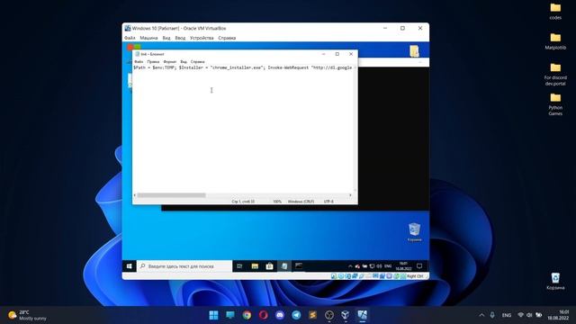Open the Matplotlib folder on desktop
Viewport: 576px width, 324px height.
tap(555, 41)
